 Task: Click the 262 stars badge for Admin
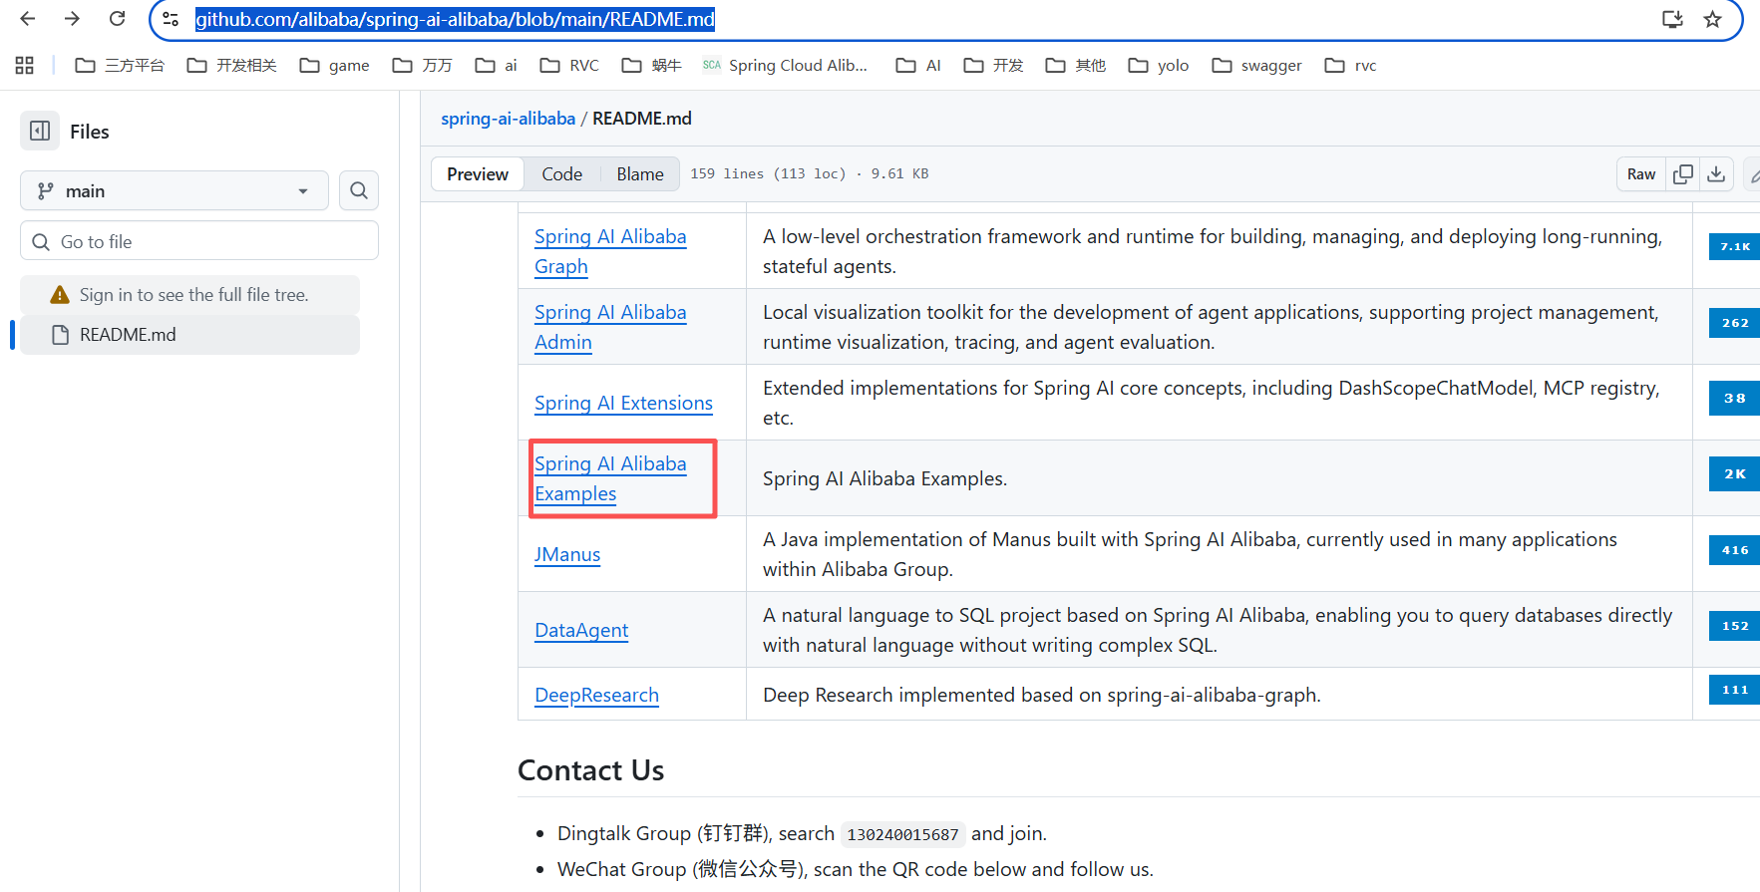(1734, 323)
